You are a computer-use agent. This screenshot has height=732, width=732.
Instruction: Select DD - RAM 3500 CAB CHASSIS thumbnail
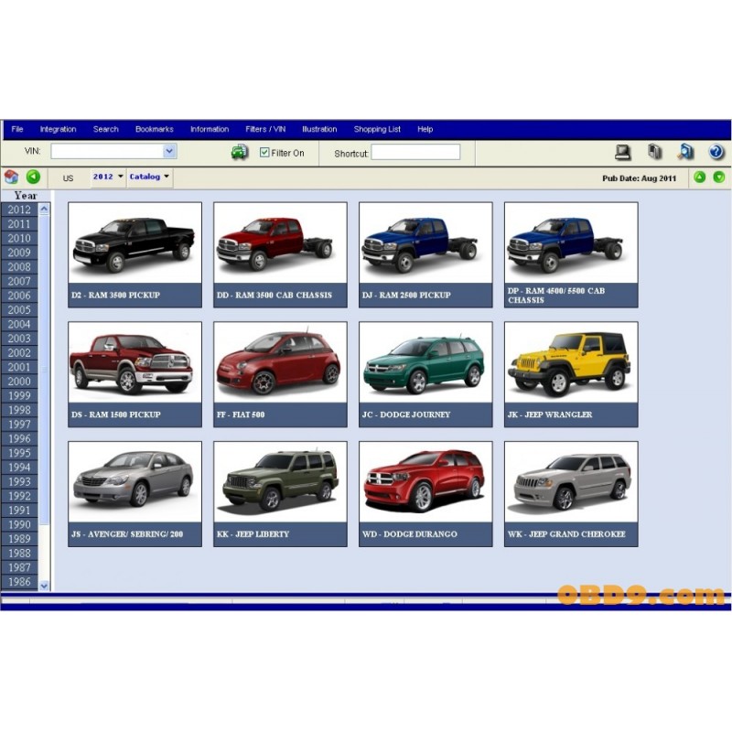coord(280,255)
